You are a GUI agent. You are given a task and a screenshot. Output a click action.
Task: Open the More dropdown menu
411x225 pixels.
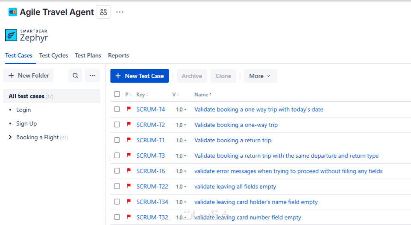260,76
